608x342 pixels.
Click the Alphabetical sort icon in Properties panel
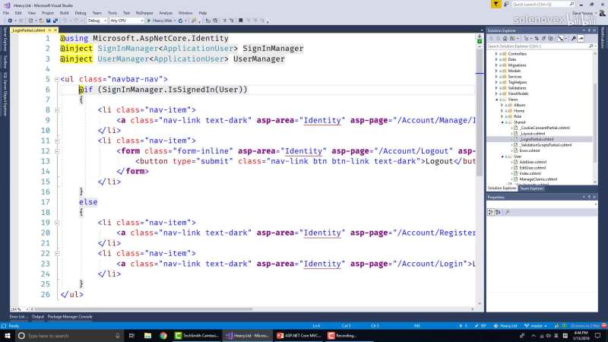[499, 212]
